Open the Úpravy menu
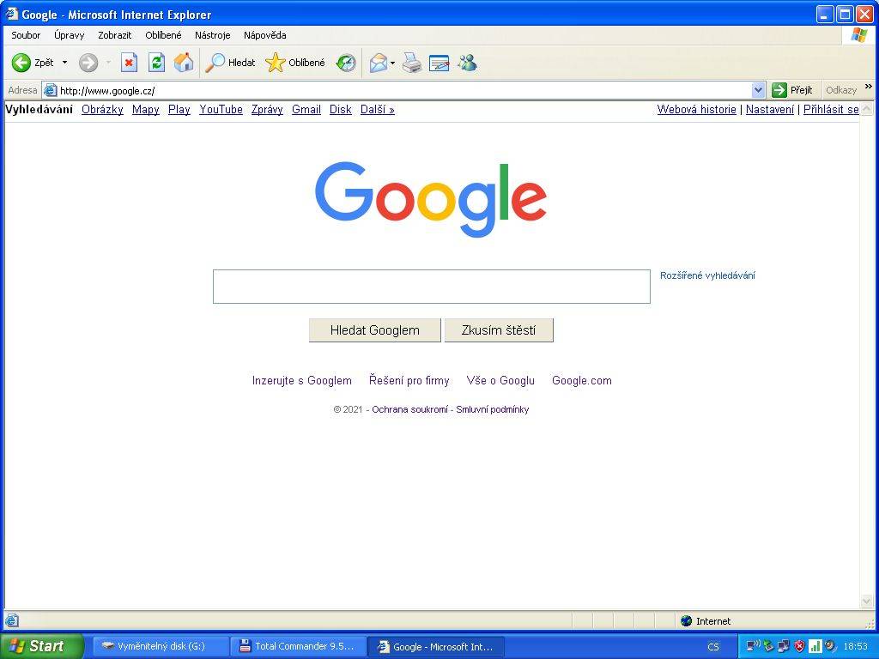 coord(69,35)
